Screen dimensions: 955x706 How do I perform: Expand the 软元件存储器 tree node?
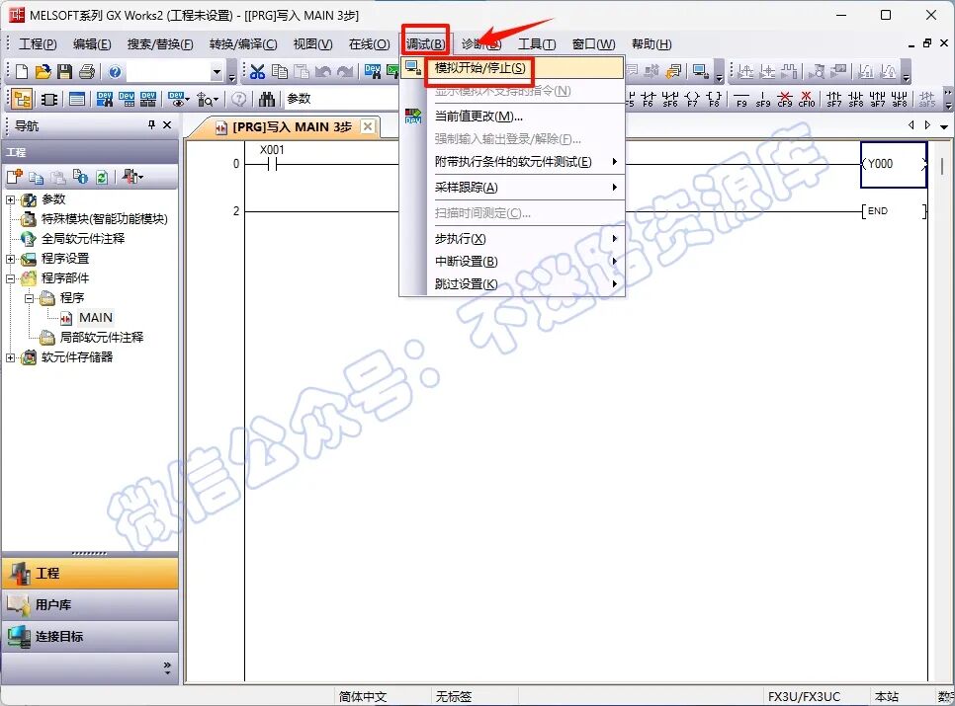click(x=10, y=357)
